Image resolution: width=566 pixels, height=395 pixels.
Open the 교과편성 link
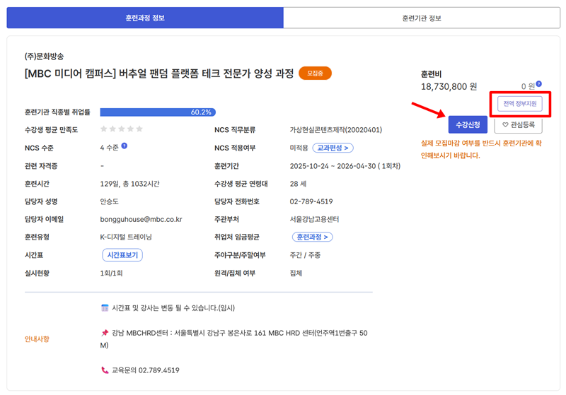pyautogui.click(x=333, y=148)
